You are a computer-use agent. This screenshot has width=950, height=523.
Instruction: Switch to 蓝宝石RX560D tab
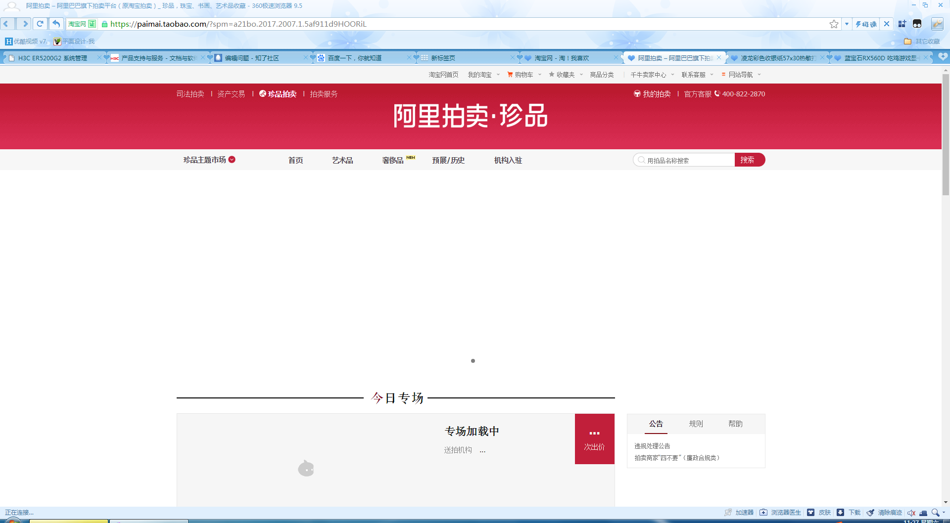pyautogui.click(x=881, y=58)
